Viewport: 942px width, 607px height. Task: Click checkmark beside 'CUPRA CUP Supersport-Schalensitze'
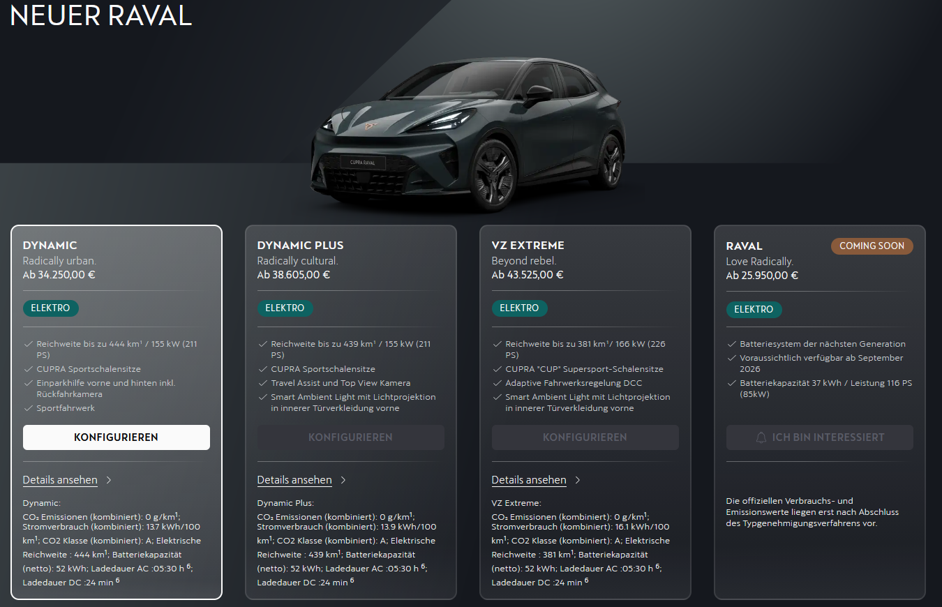tap(497, 369)
